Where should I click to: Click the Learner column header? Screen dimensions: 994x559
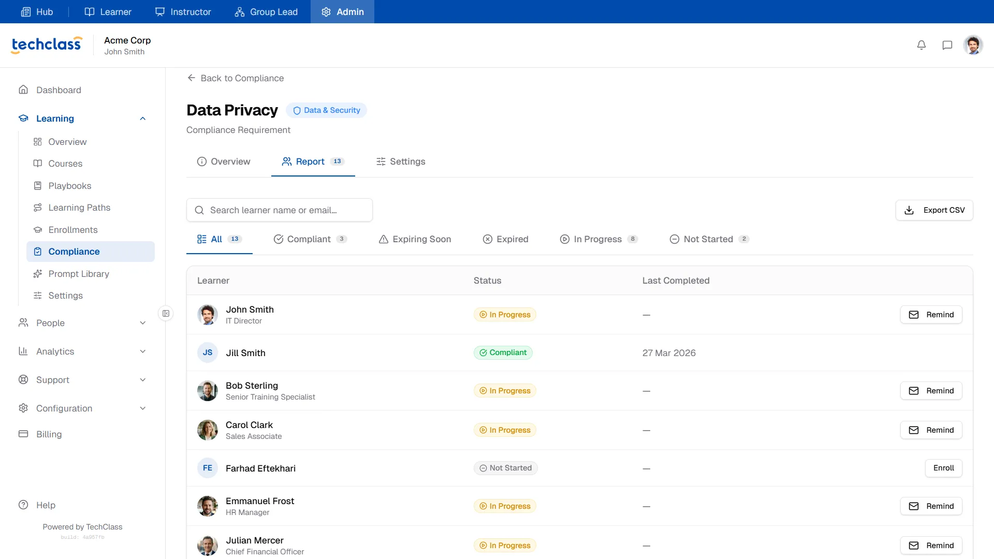pyautogui.click(x=213, y=281)
